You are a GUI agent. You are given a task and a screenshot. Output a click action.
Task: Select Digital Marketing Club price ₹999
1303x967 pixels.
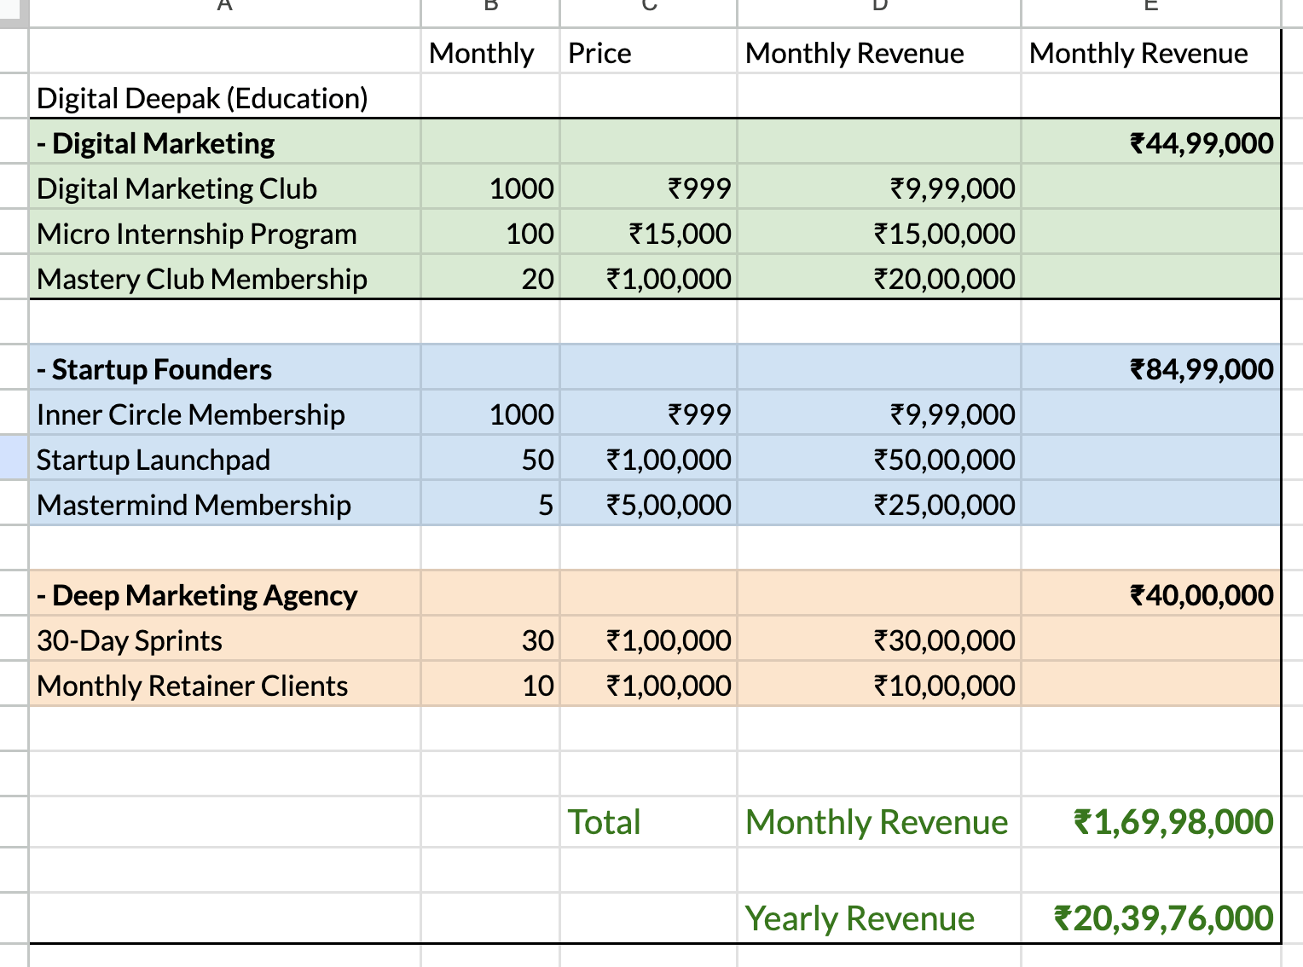(648, 188)
